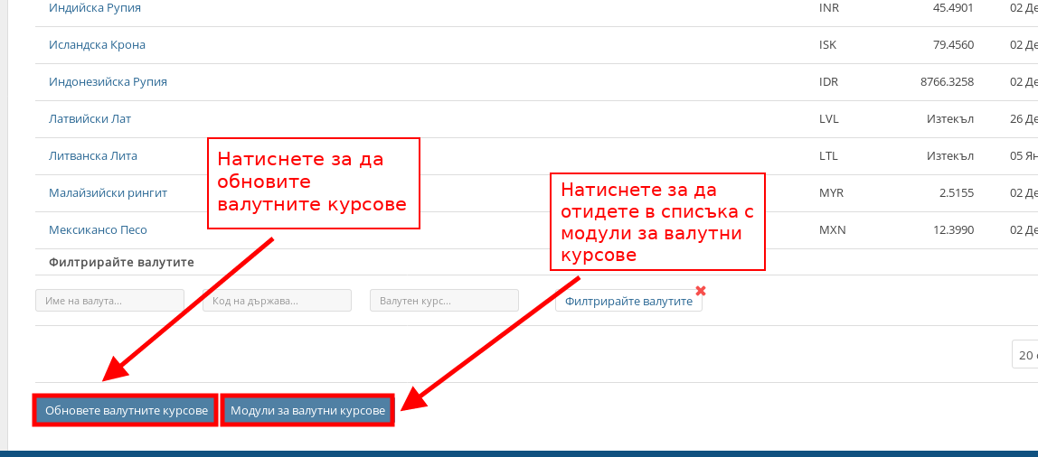Open the Малайзийски рингит currency link
Screen dimensions: 1038x457
108,193
